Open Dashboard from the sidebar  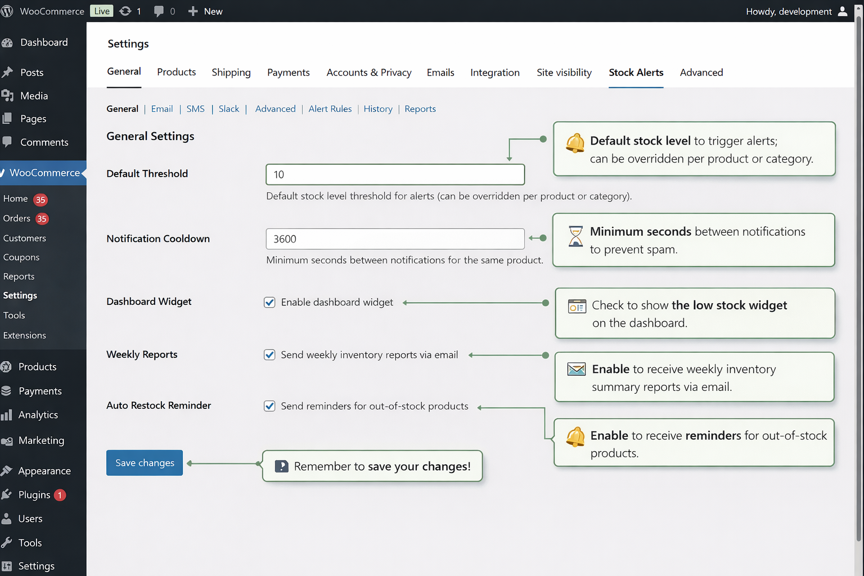point(43,43)
